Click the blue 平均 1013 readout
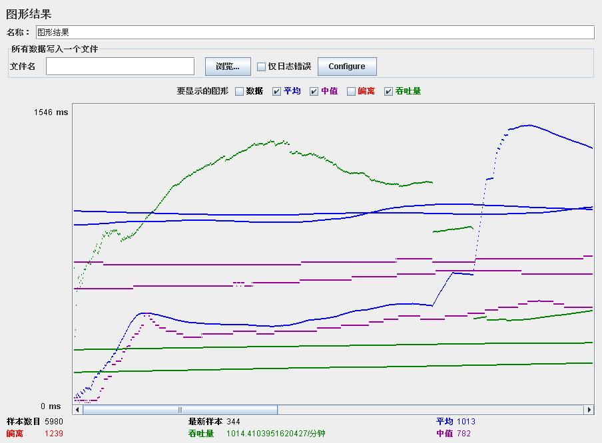The width and height of the screenshot is (602, 443). click(455, 422)
